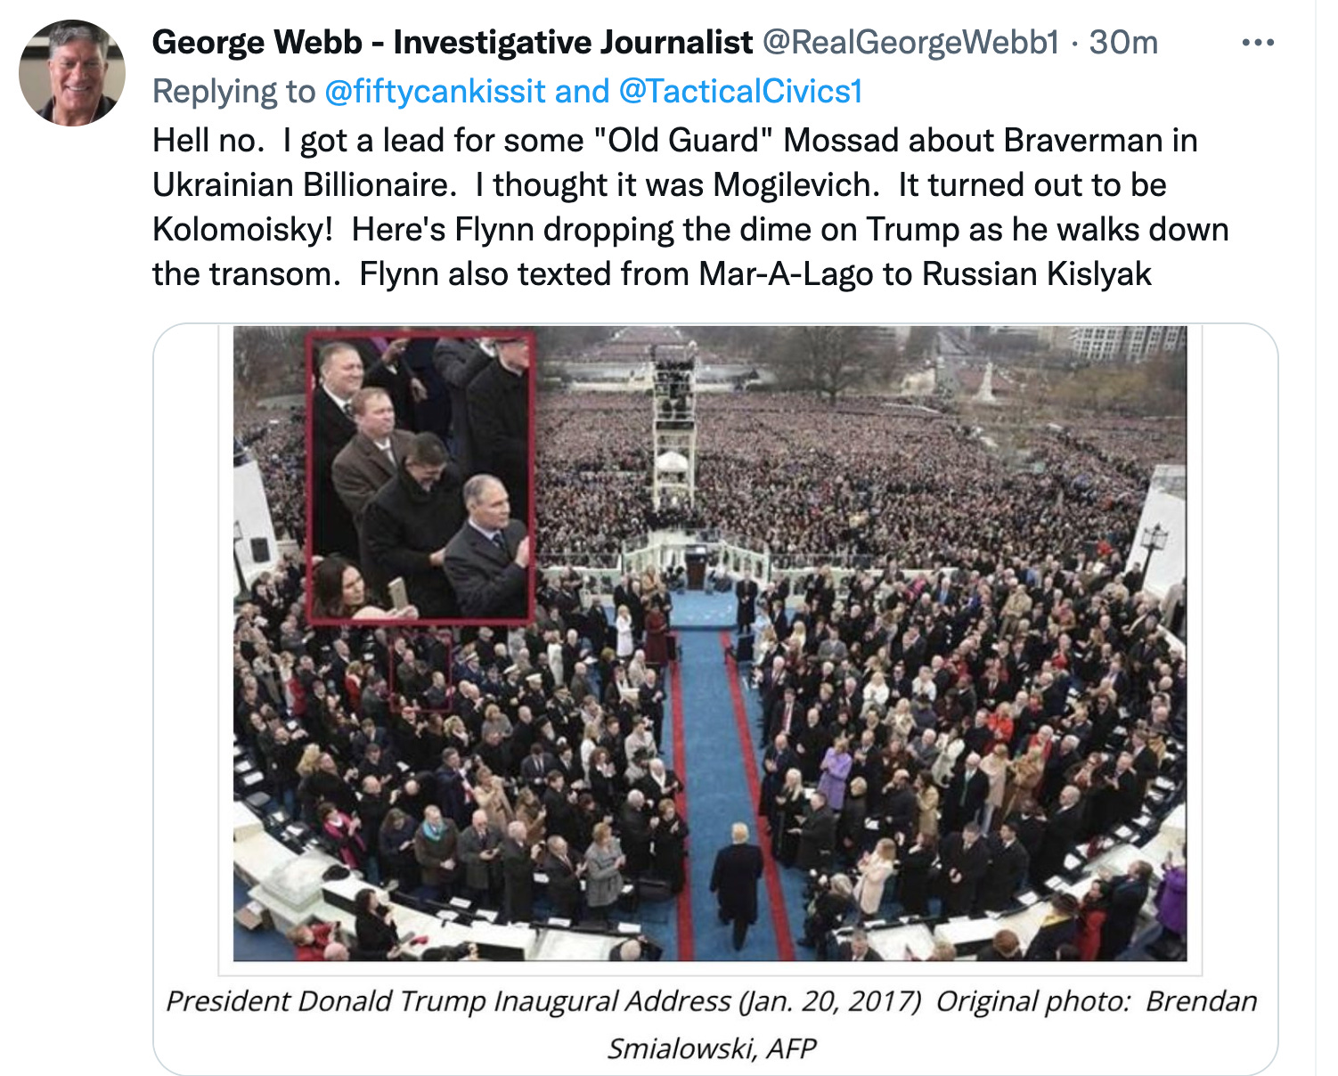Click the 'Smialowski, AFP' caption line
The height and width of the screenshot is (1076, 1338).
(x=711, y=1048)
